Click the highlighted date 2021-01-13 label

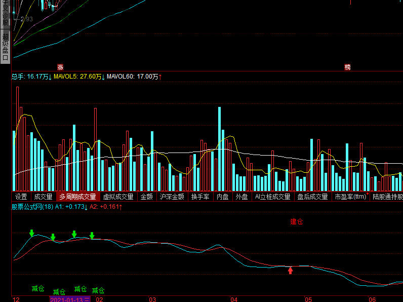click(x=70, y=299)
